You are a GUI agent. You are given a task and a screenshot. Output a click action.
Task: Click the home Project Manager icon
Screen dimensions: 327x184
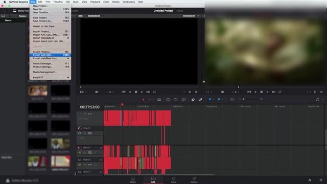pos(310,180)
